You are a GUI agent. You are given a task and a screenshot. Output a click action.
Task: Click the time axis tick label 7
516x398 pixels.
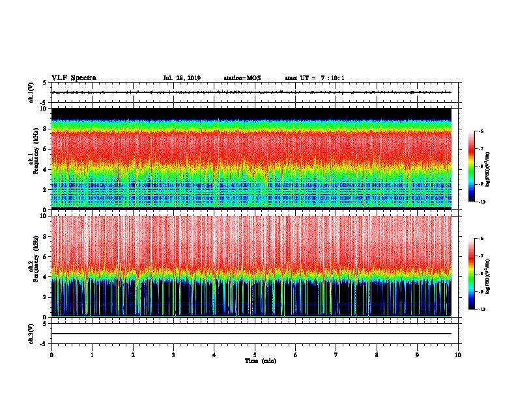pos(336,355)
